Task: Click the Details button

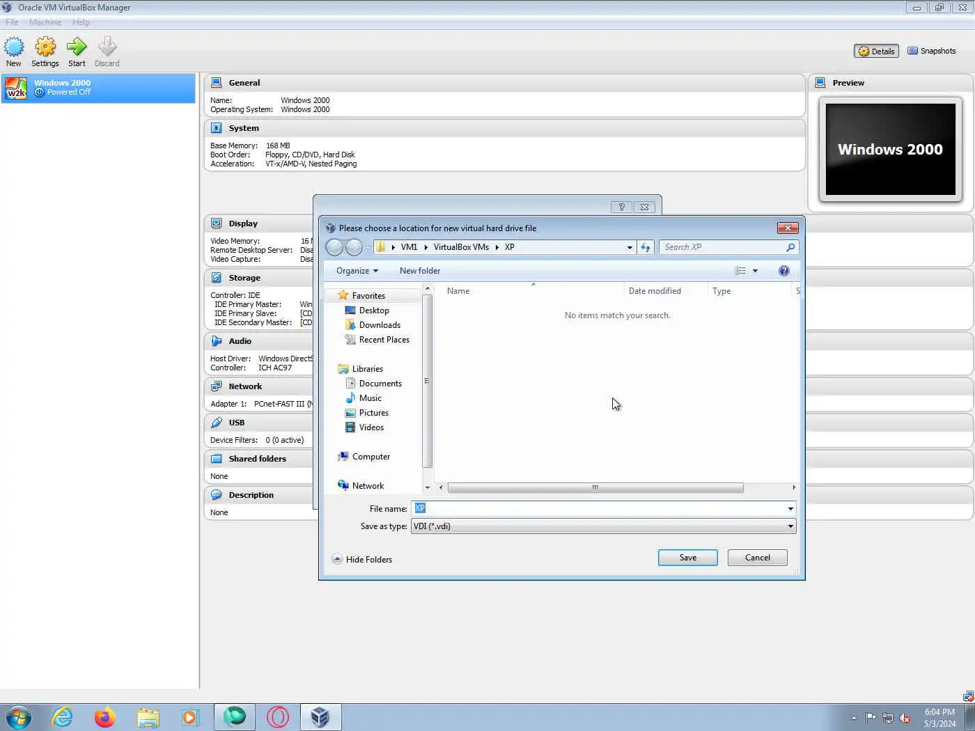Action: (x=876, y=52)
